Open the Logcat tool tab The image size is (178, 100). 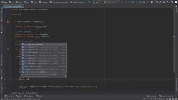coord(29,96)
